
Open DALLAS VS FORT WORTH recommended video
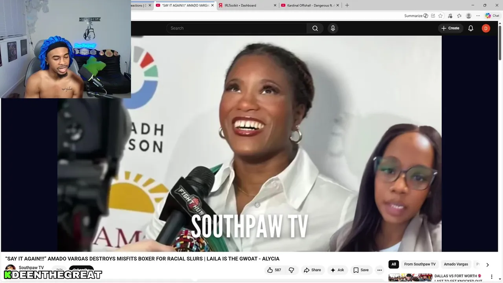pos(458,278)
